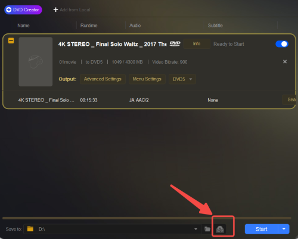Toggle off the blue enable switch
Screen dimensions: 298x239
click(282, 44)
